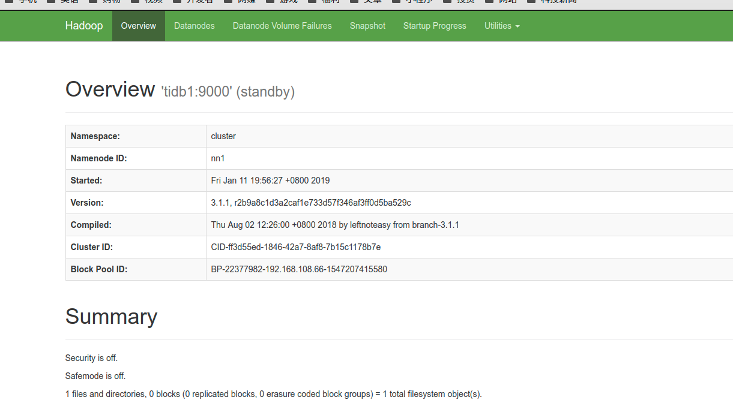Open the Overview tab
The height and width of the screenshot is (403, 733).
(x=139, y=26)
